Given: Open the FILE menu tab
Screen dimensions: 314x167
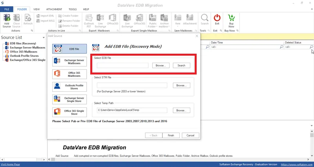Looking at the screenshot, I should point(7,9).
